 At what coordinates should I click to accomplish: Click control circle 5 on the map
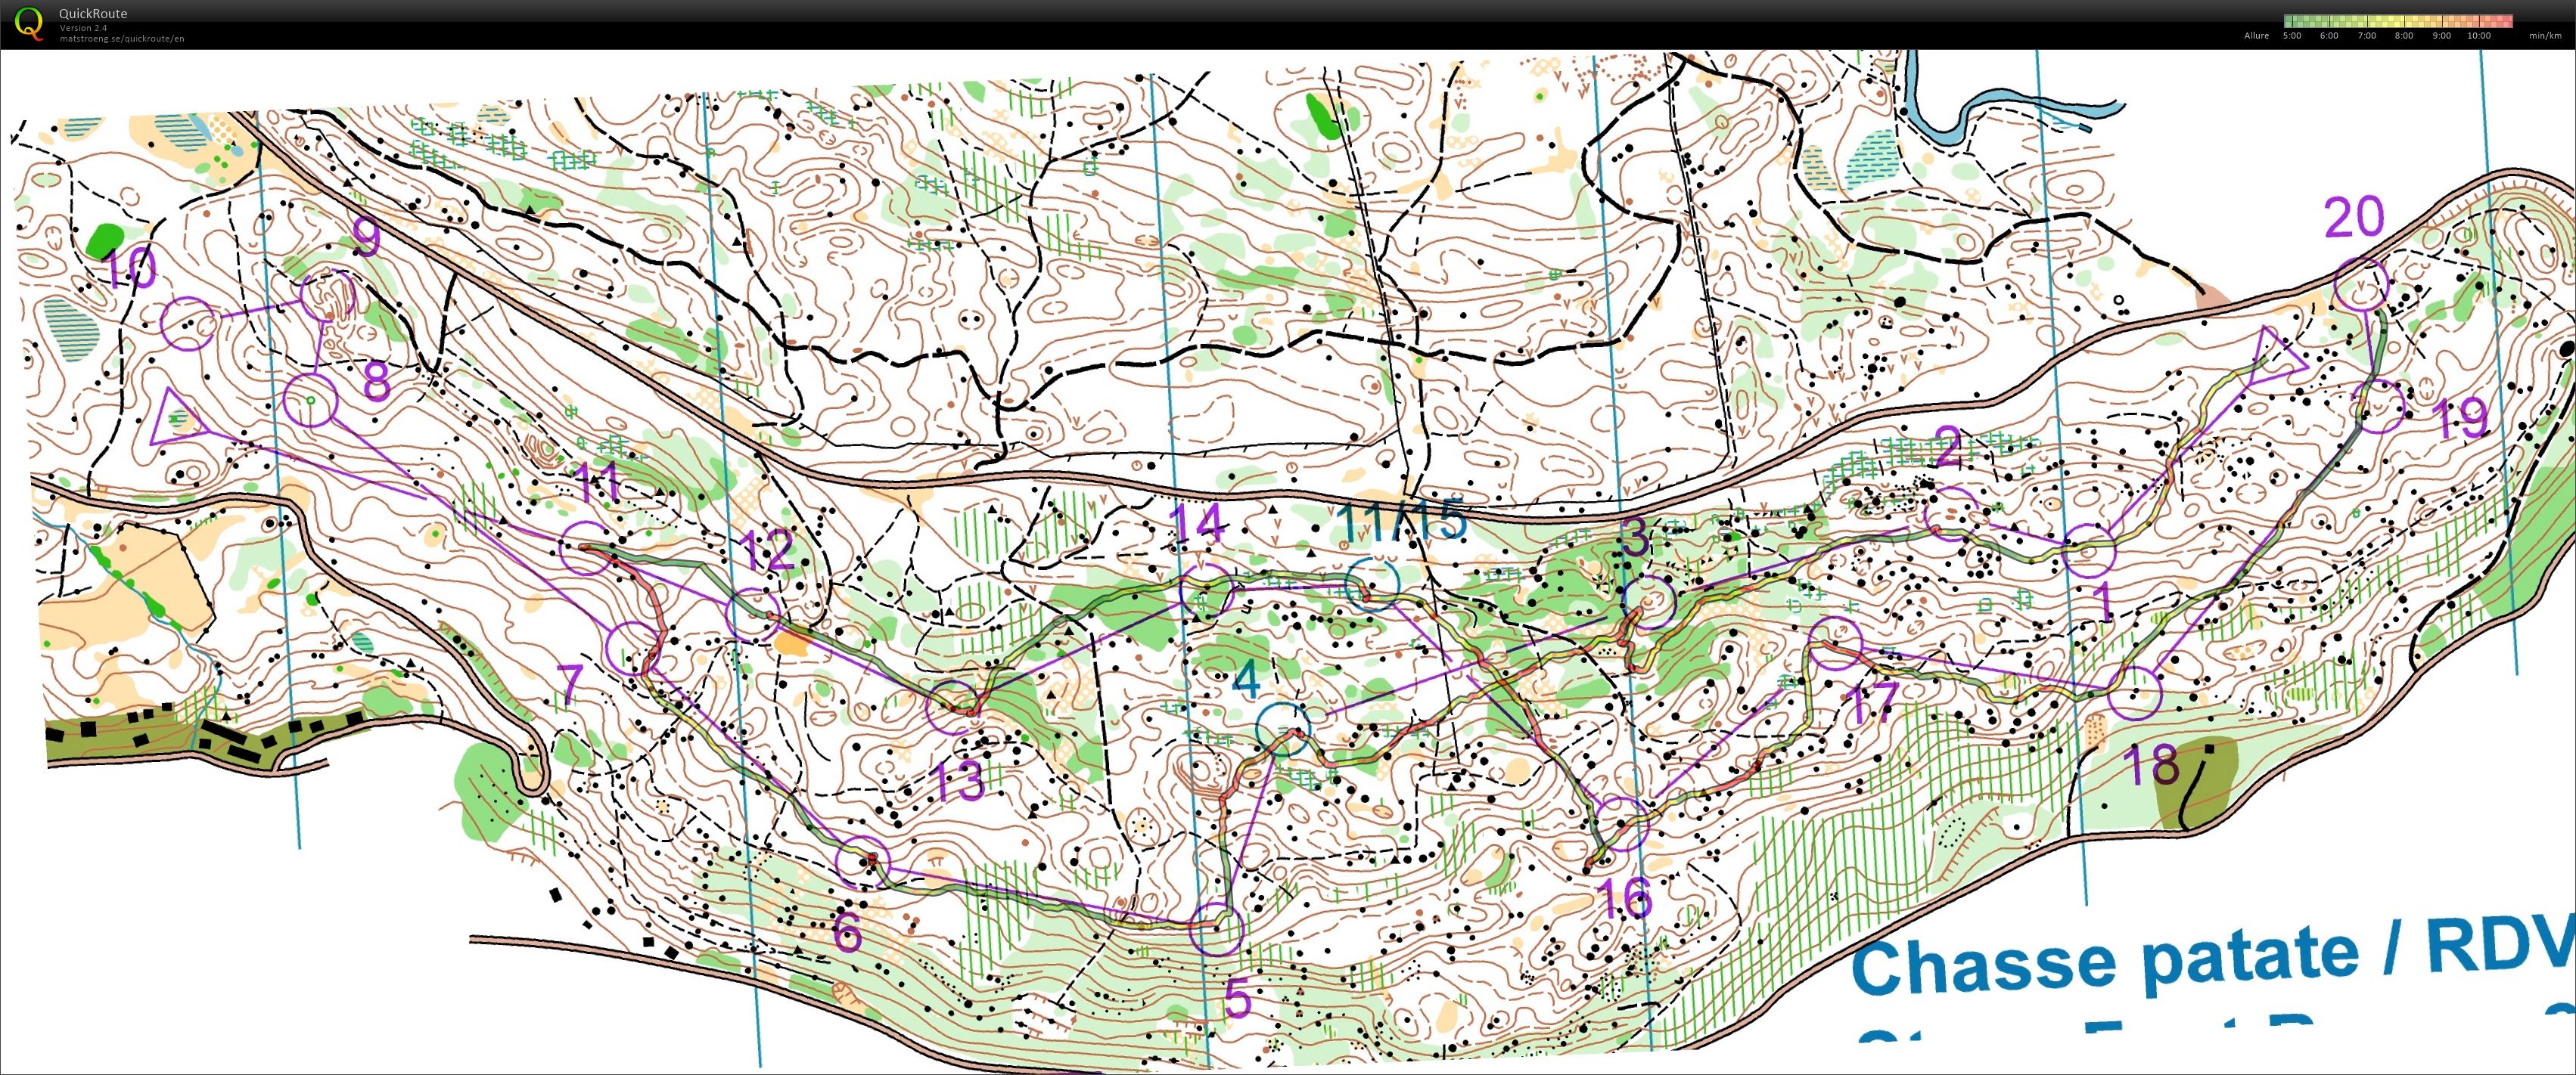point(1216,929)
